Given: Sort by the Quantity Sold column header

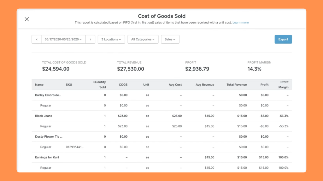Looking at the screenshot, I should 100,85.
